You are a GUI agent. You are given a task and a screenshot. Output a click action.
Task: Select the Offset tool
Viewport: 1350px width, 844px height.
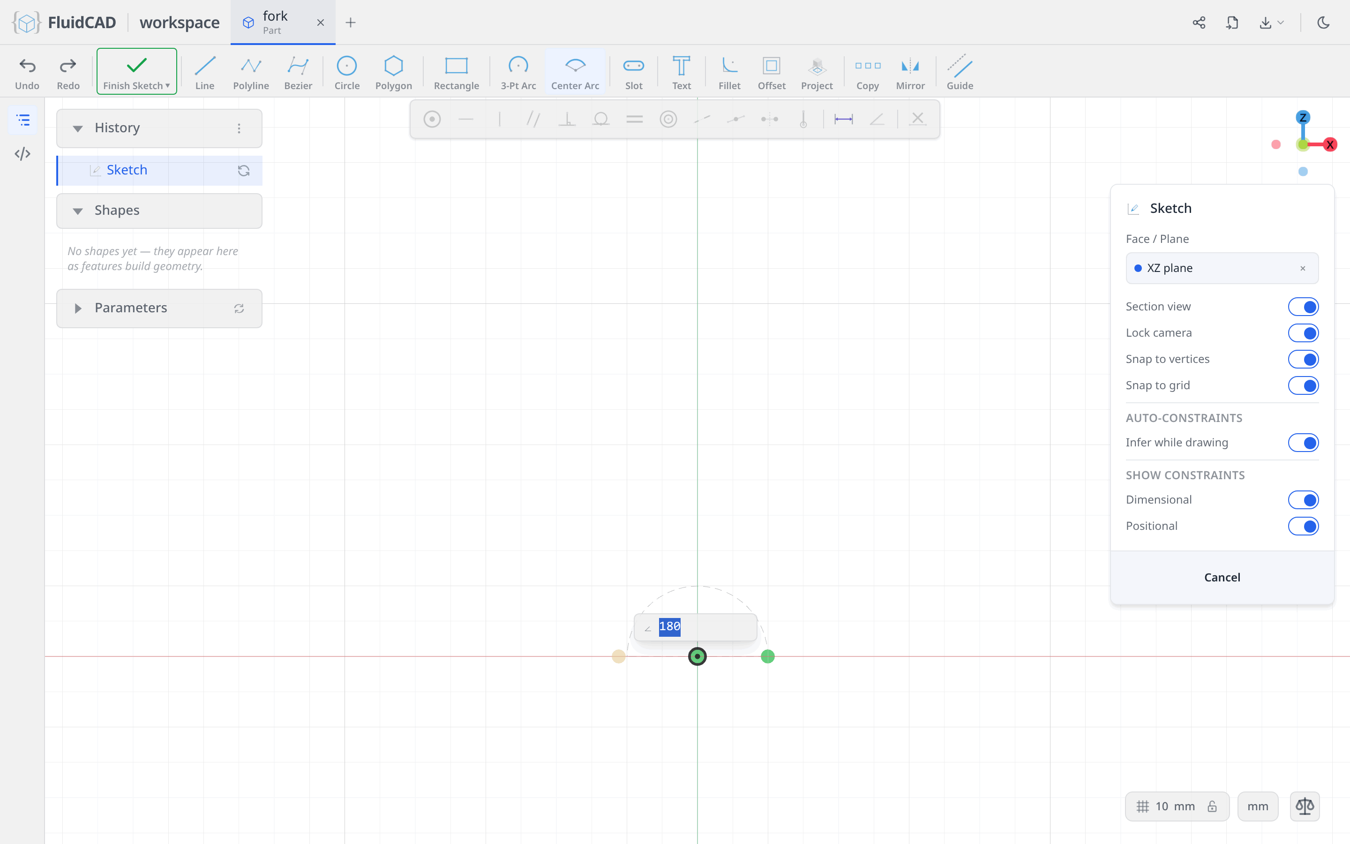tap(771, 72)
